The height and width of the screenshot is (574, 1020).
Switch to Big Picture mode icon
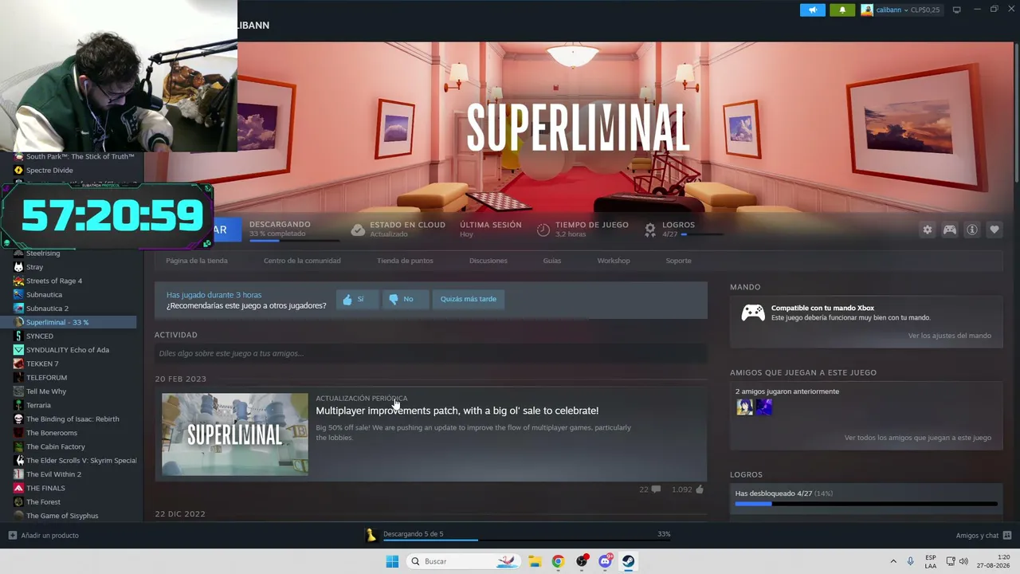point(956,10)
